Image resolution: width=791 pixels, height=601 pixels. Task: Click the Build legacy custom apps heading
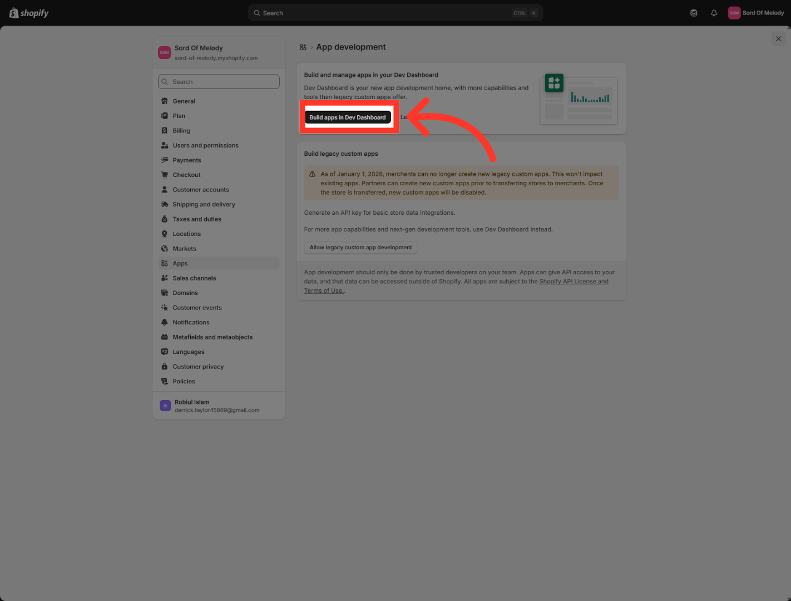(x=341, y=154)
